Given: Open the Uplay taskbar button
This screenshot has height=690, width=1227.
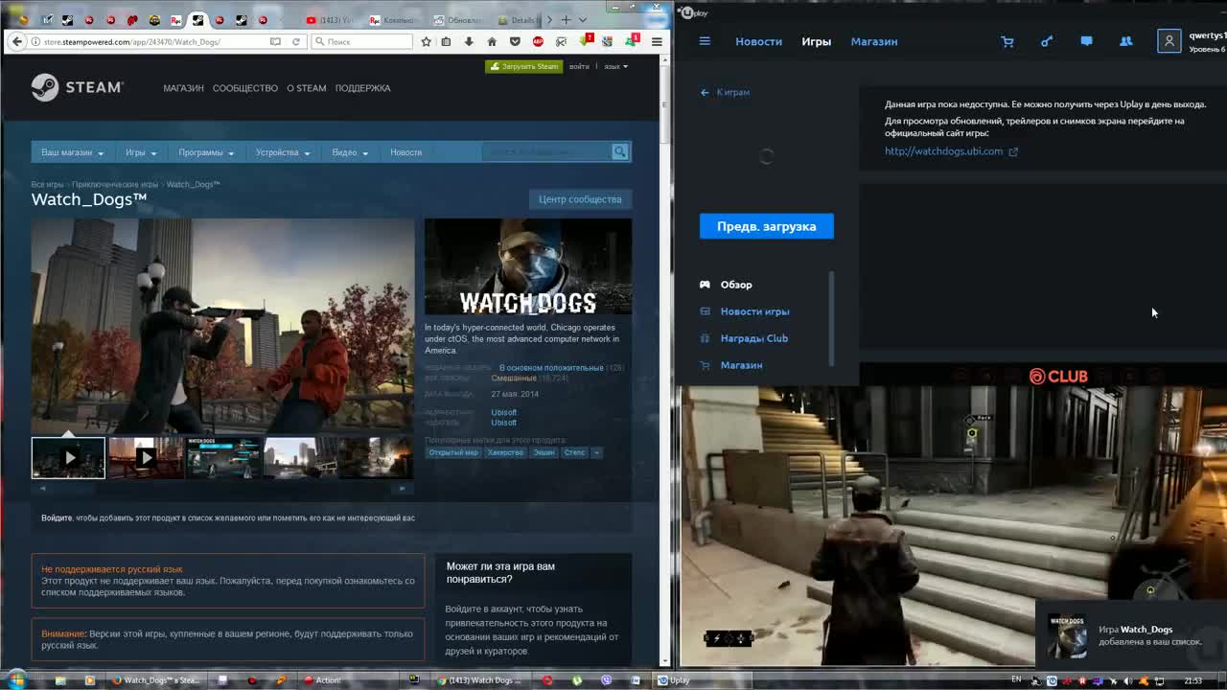Looking at the screenshot, I should (x=702, y=680).
